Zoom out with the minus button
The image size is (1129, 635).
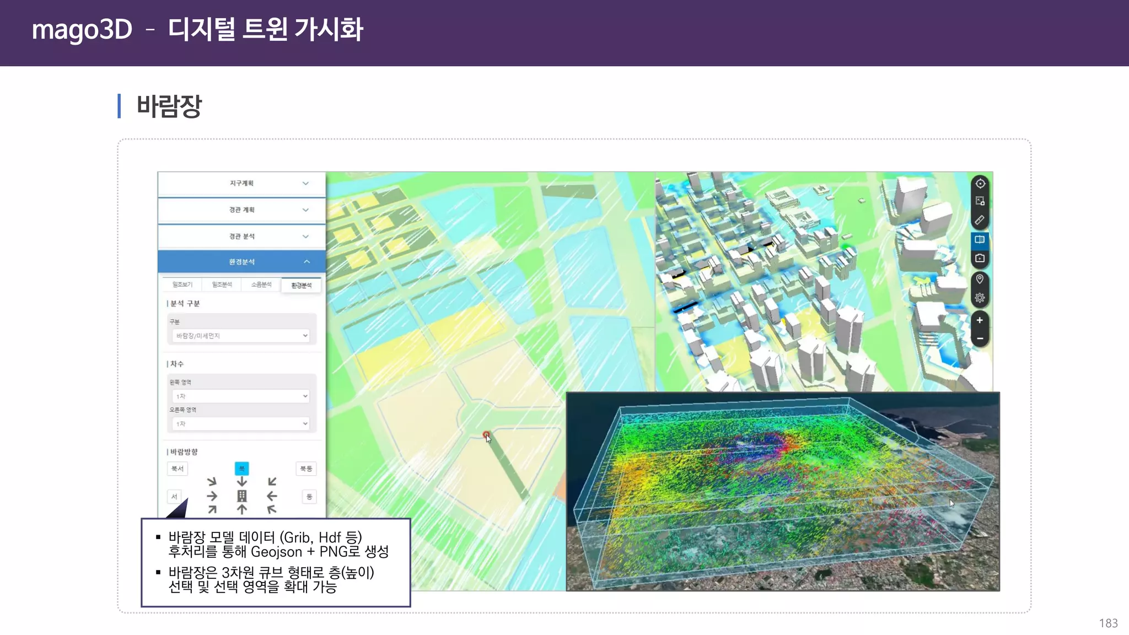(x=980, y=338)
